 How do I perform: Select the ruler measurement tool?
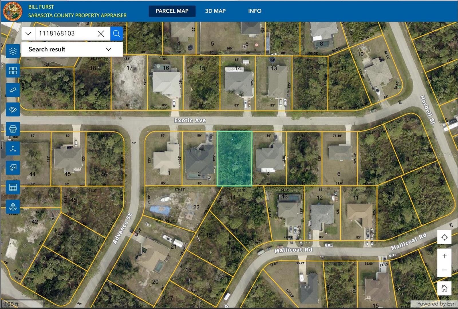[x=13, y=90]
